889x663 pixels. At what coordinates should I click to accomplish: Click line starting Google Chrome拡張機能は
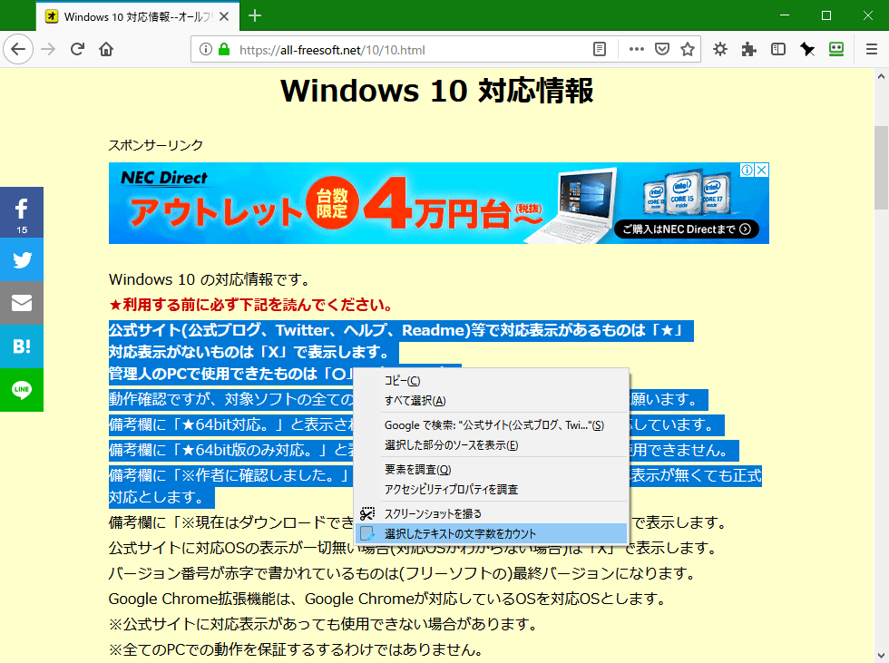pyautogui.click(x=387, y=599)
